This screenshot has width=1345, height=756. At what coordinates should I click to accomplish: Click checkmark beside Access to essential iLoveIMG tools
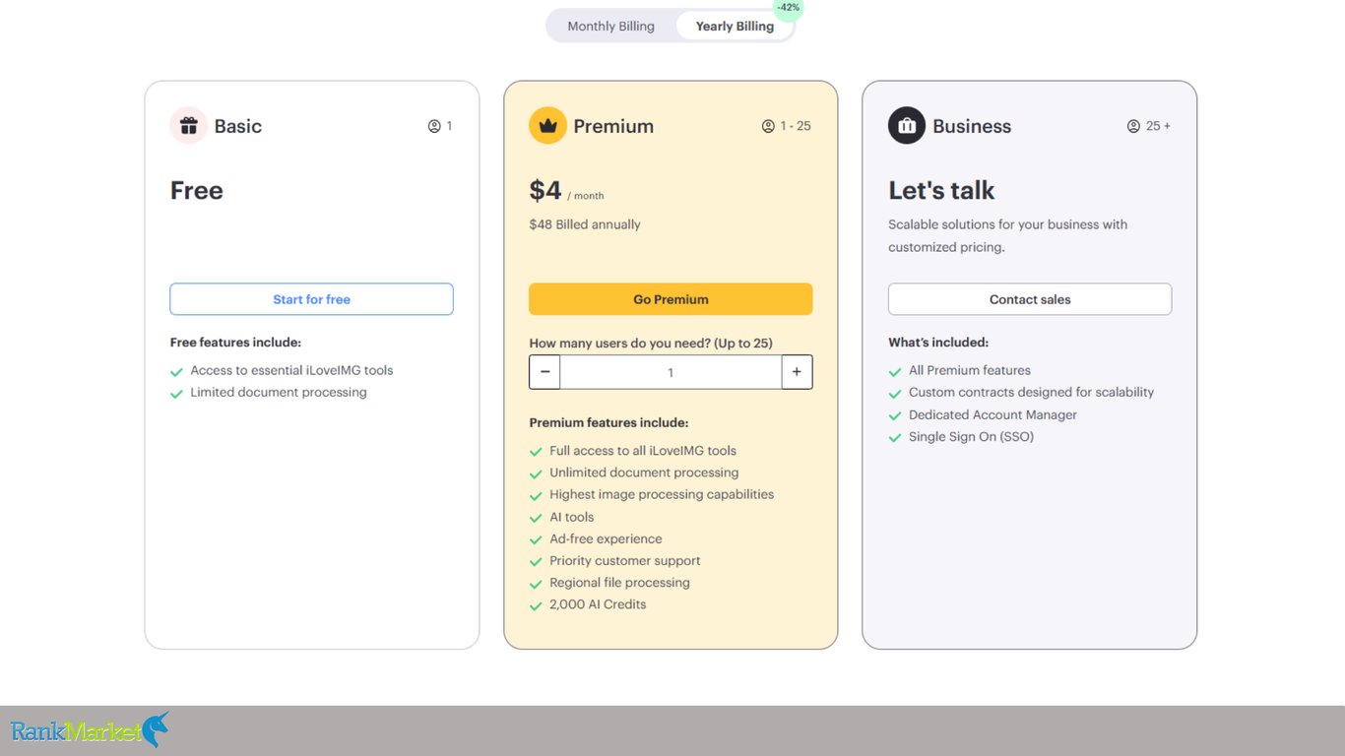tap(177, 372)
